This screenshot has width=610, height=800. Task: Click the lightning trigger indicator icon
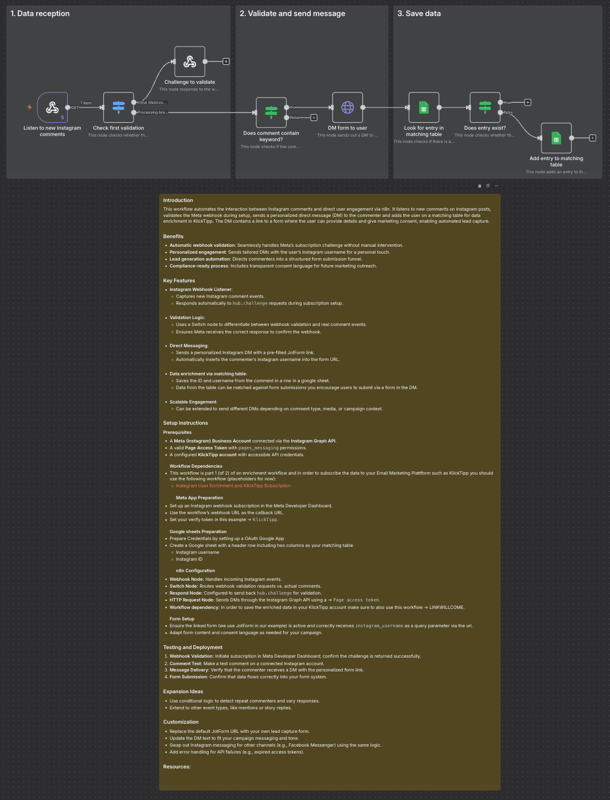[29, 107]
